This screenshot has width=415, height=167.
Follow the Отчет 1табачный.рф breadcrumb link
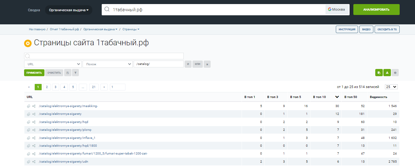pyautogui.click(x=64, y=29)
